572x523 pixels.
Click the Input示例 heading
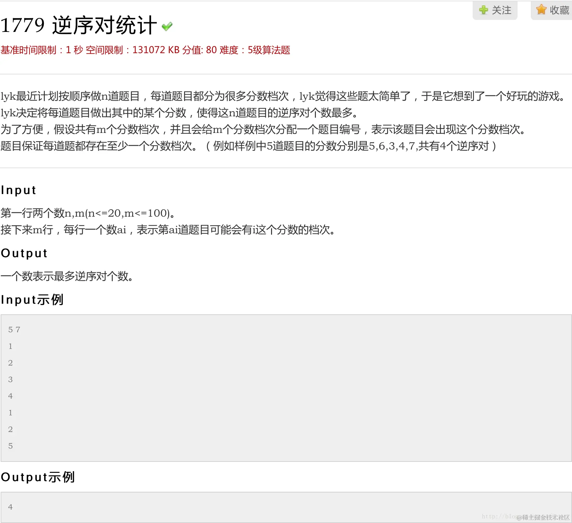pos(32,300)
